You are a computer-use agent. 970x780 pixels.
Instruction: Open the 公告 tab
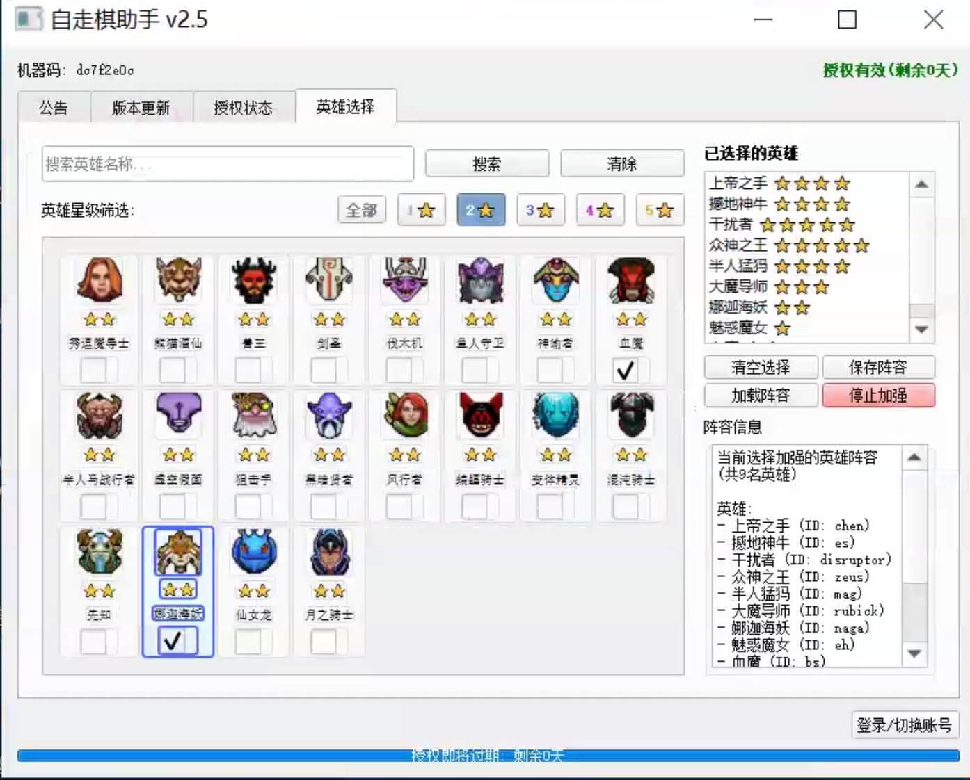click(x=54, y=108)
